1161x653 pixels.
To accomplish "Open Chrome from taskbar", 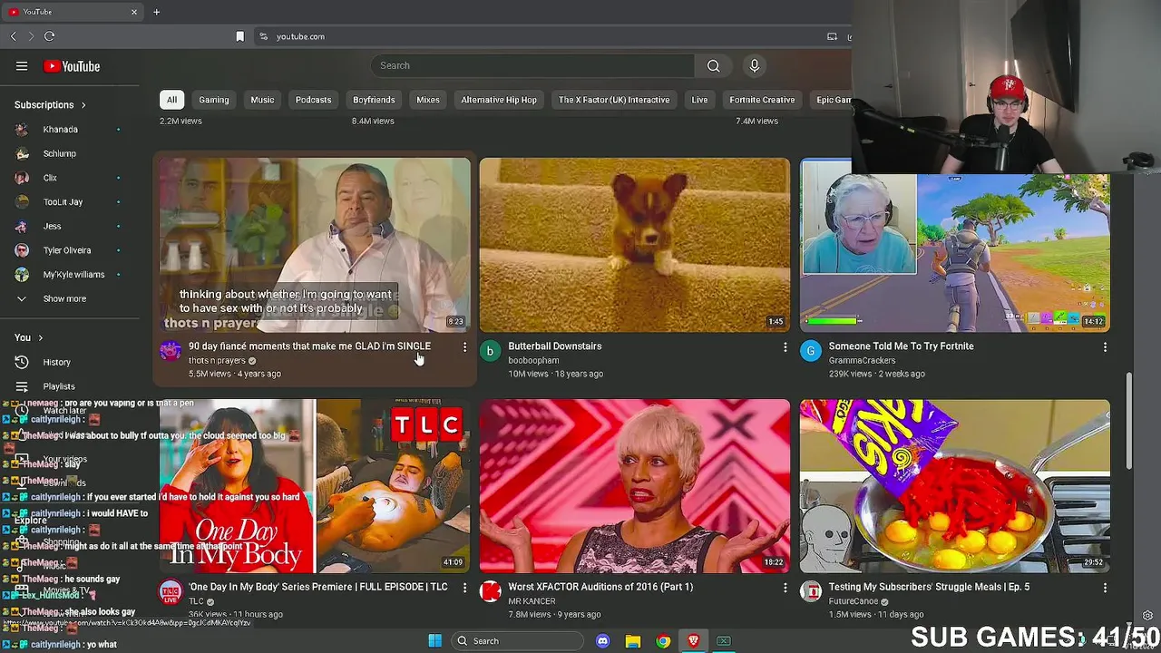I will pyautogui.click(x=663, y=641).
